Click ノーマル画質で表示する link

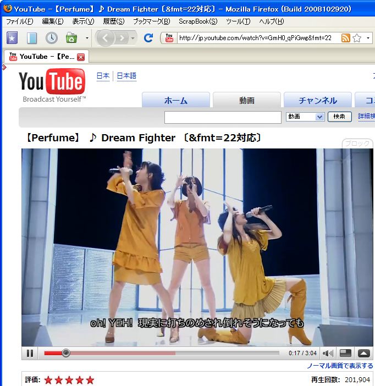coord(340,366)
